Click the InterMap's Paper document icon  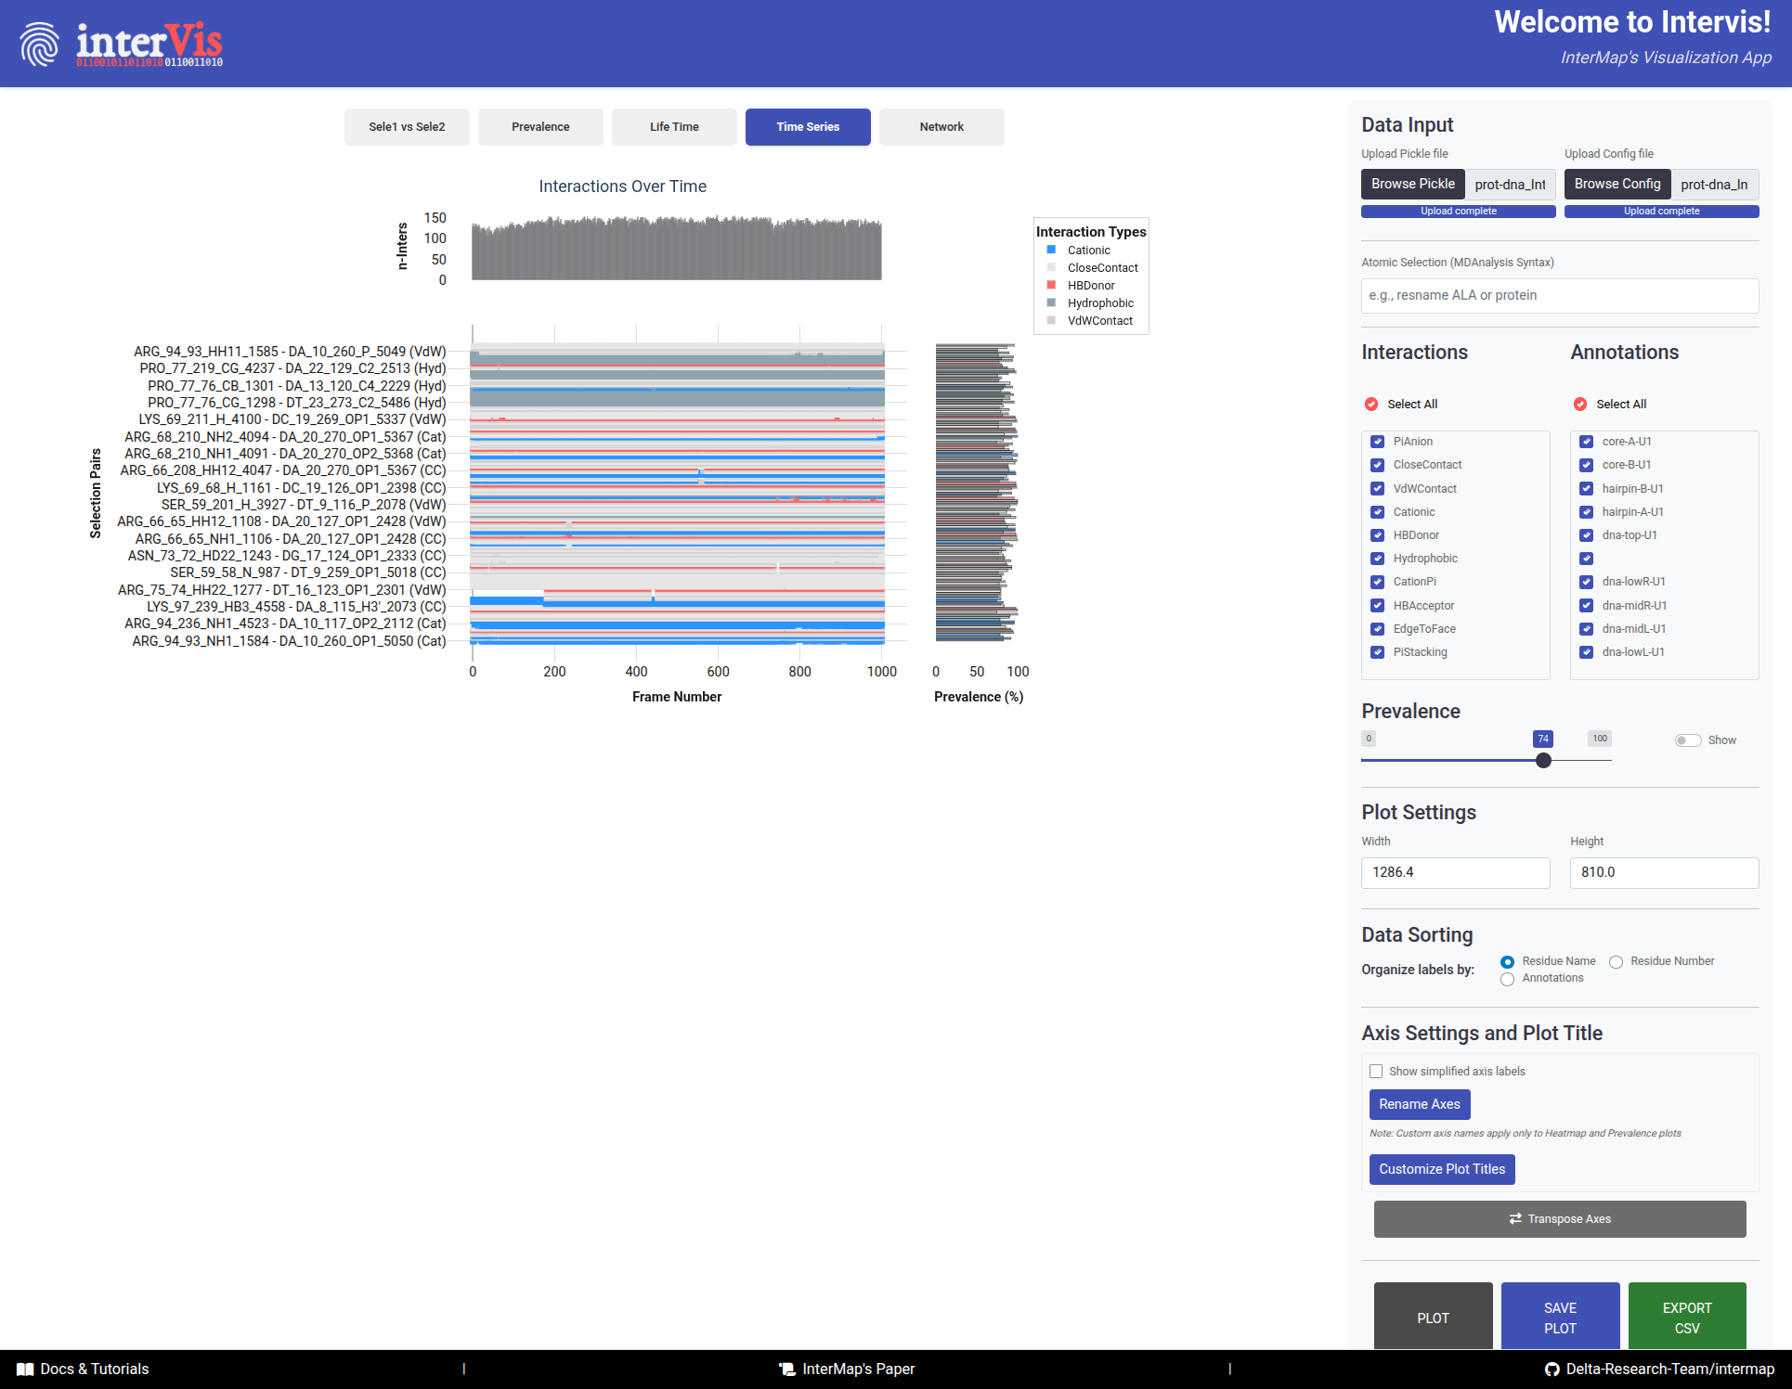787,1369
